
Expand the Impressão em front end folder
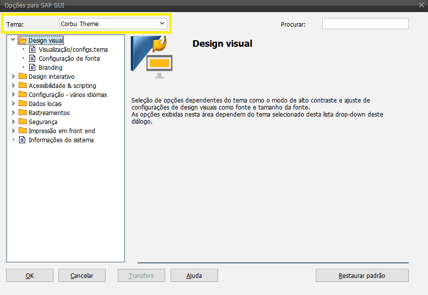coord(13,131)
